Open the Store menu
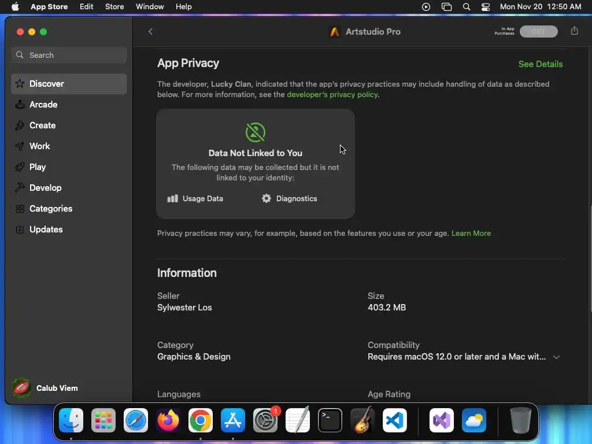This screenshot has width=592, height=444. (x=114, y=7)
